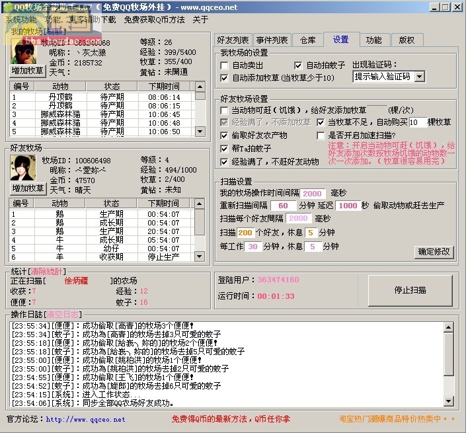Click 清空日志 link
466x433 pixels.
click(x=63, y=315)
